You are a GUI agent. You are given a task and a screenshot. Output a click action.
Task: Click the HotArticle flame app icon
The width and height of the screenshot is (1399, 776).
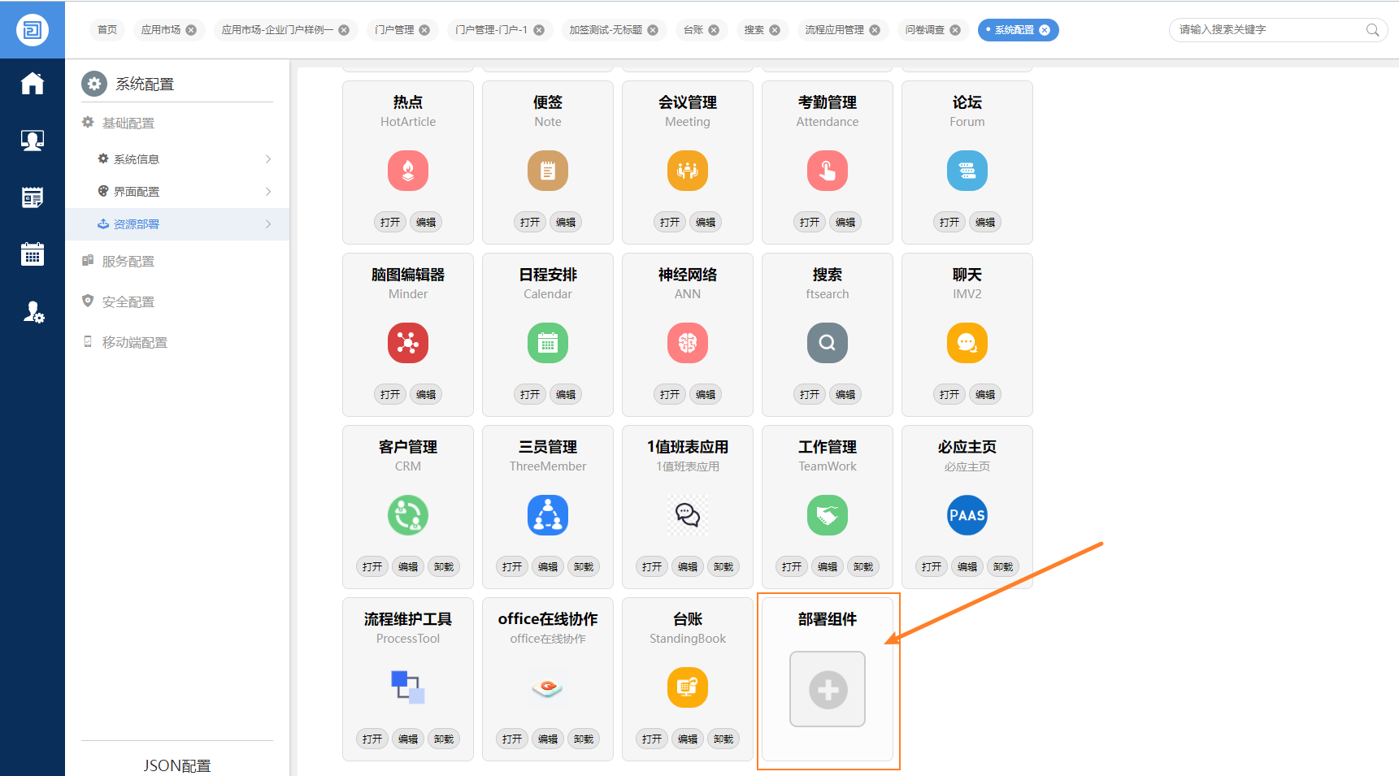click(x=408, y=171)
